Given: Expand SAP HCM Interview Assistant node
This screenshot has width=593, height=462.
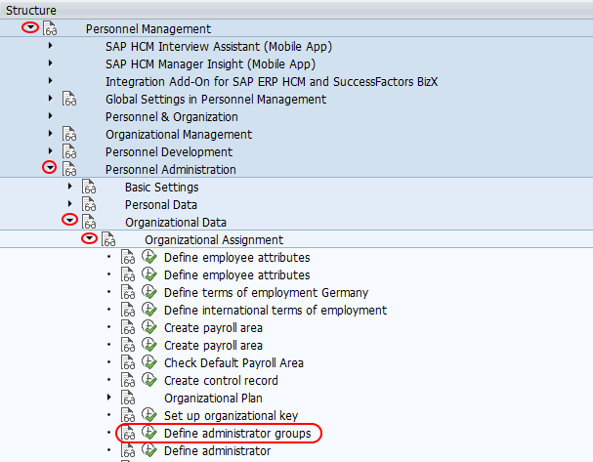Looking at the screenshot, I should click(x=50, y=46).
